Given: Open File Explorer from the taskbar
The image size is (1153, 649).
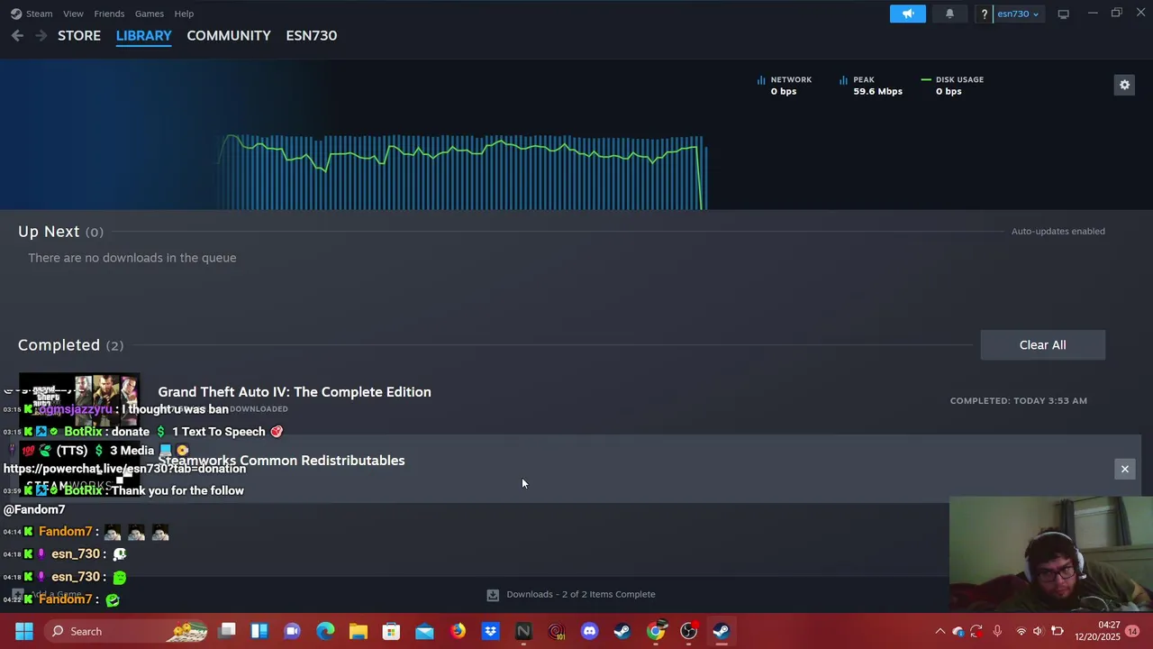Looking at the screenshot, I should (x=359, y=631).
